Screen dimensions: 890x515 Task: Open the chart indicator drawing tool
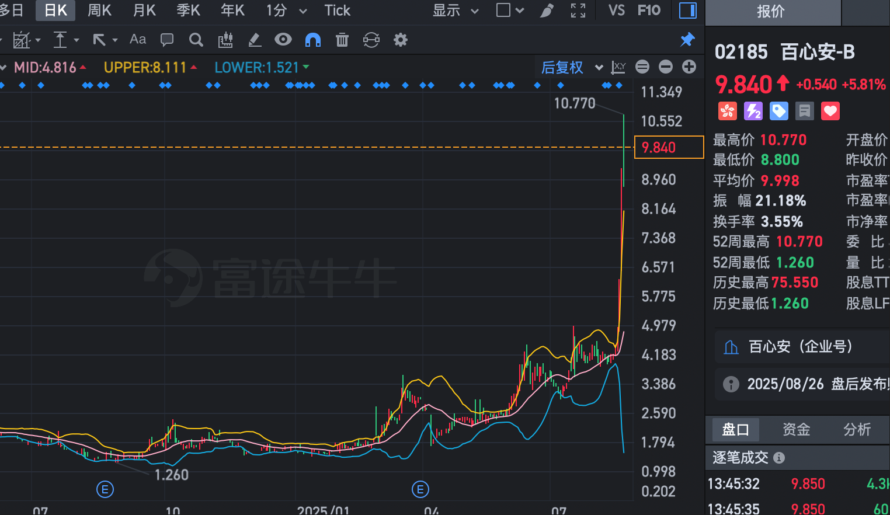pos(22,40)
